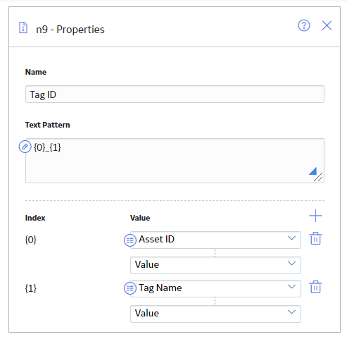
Task: Click the text area resize grip handle
Action: click(318, 177)
